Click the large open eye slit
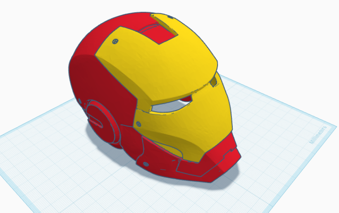 (169, 107)
